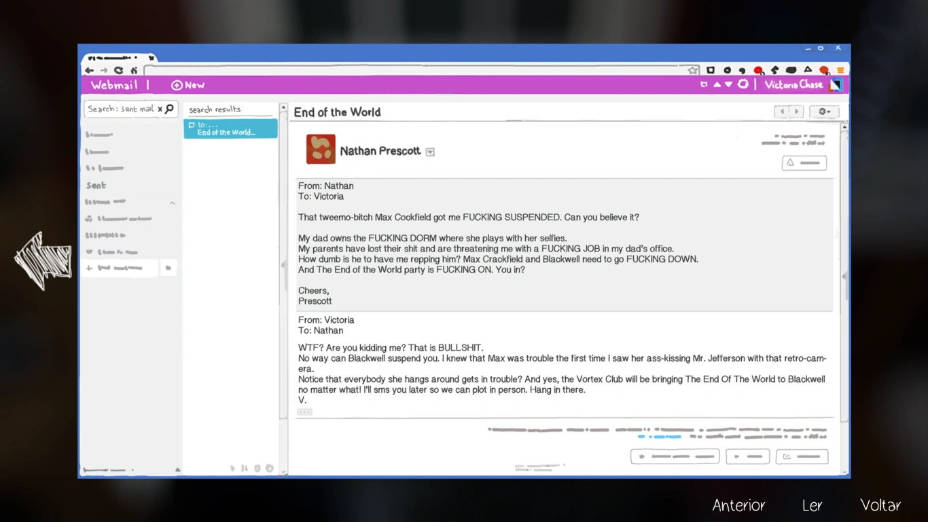Screen dimensions: 928x522
Task: Open the gear settings dropdown above the email
Action: pyautogui.click(x=824, y=111)
